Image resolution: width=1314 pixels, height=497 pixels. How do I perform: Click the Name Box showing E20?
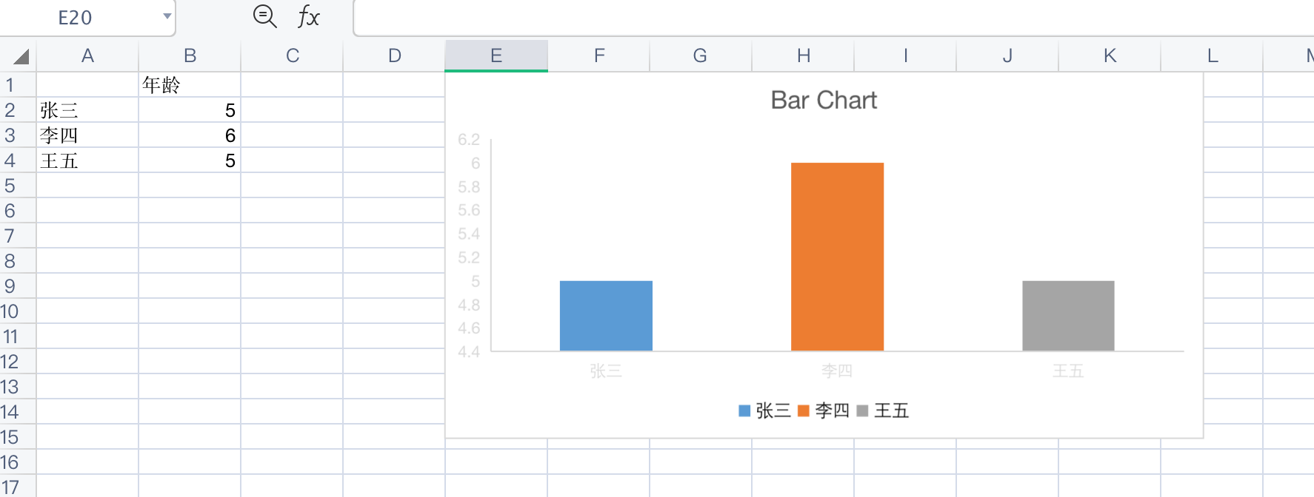pyautogui.click(x=75, y=18)
